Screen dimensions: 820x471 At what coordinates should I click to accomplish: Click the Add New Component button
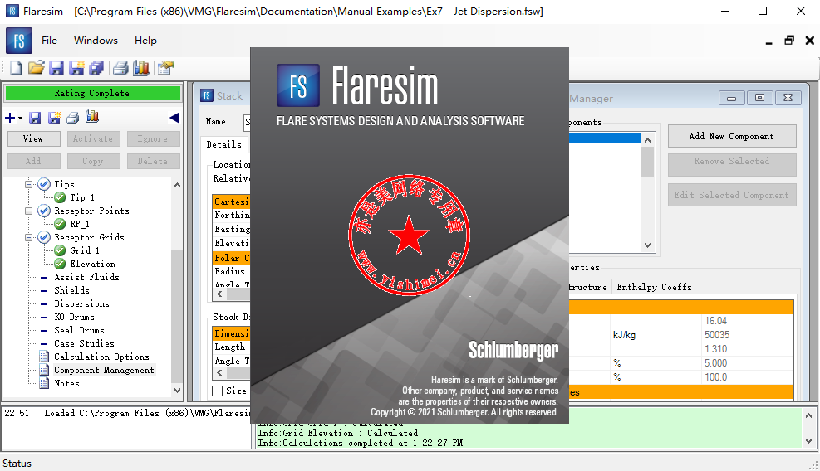(x=732, y=136)
